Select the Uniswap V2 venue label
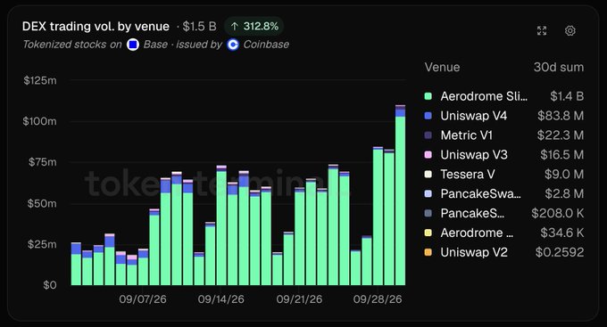The image size is (607, 327). 474,252
